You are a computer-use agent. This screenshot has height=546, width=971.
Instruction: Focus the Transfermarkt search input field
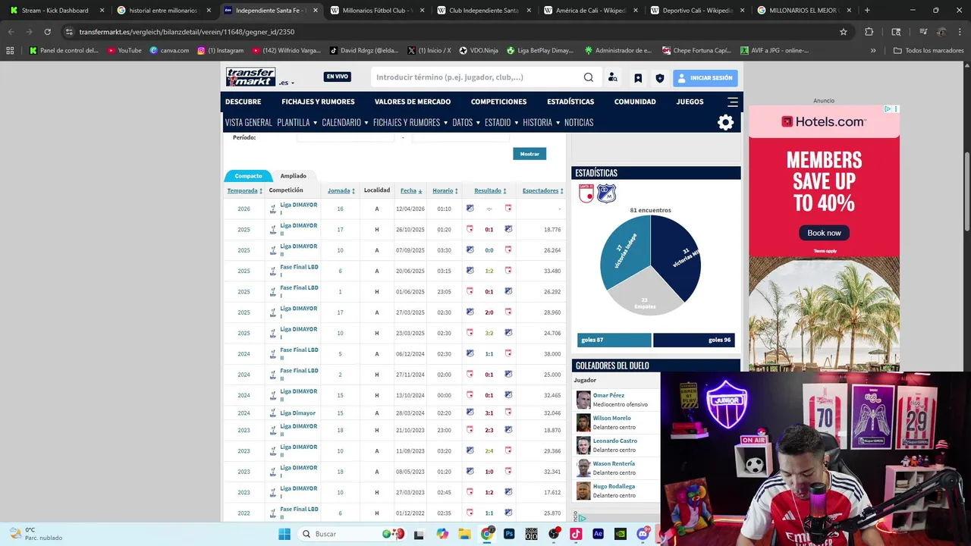pos(476,77)
